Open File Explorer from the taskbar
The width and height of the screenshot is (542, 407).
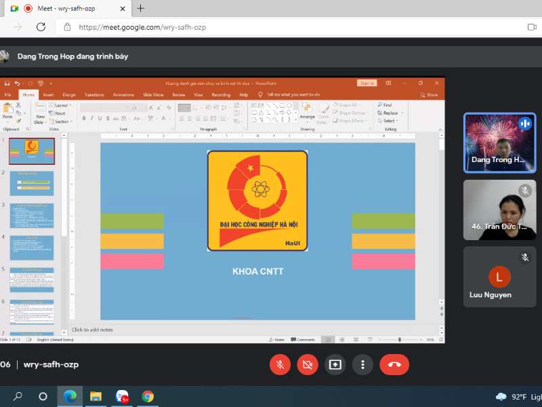click(96, 396)
